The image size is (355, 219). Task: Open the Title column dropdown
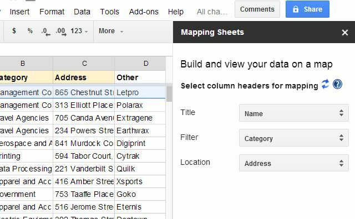pos(293,113)
